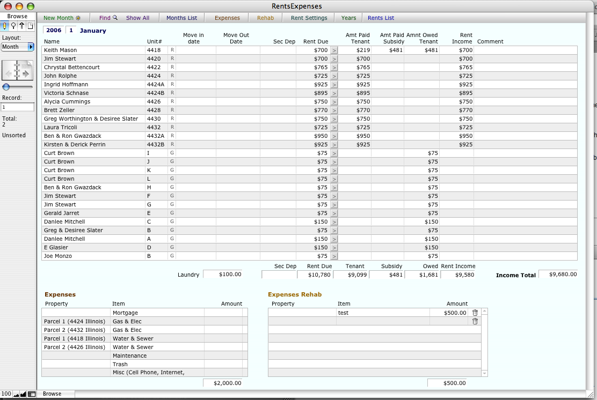Screen dimensions: 597x400
Task: Click the $2,000.00 expenses total
Action: [x=223, y=383]
